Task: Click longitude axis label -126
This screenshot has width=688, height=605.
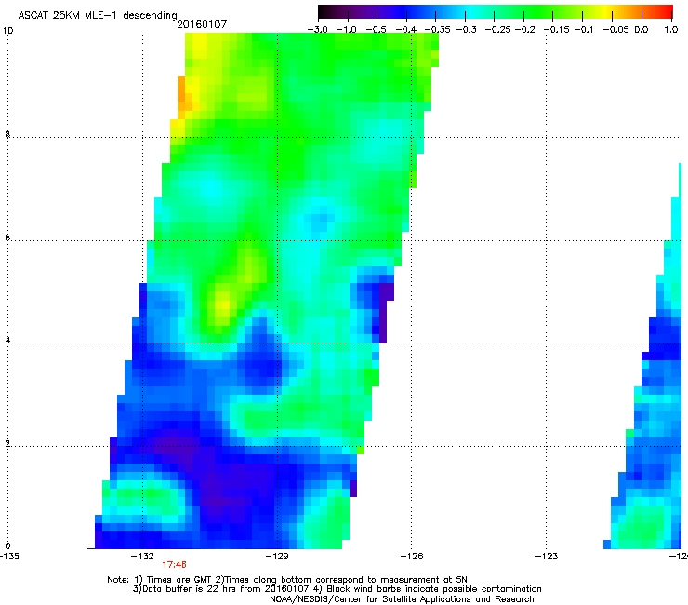Action: click(x=412, y=557)
